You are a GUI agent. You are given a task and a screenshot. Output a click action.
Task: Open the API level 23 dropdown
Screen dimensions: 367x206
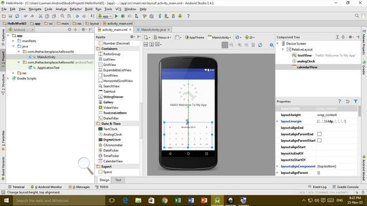pyautogui.click(x=250, y=37)
